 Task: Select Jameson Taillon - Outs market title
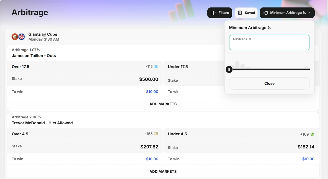[34, 55]
